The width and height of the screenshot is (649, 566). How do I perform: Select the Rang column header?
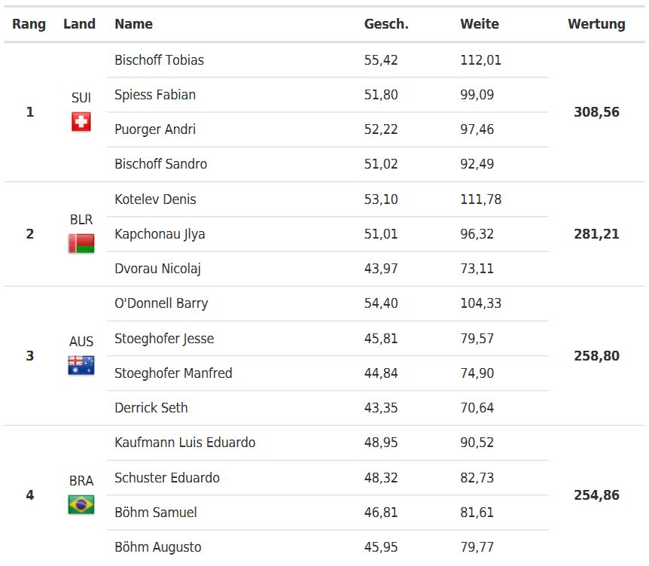29,24
